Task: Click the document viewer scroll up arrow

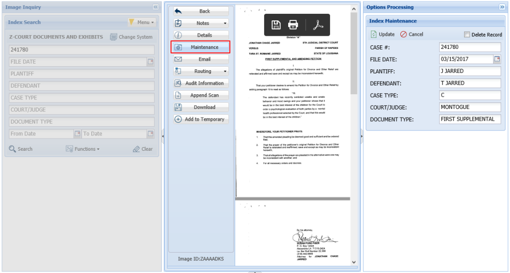Action: point(354,10)
